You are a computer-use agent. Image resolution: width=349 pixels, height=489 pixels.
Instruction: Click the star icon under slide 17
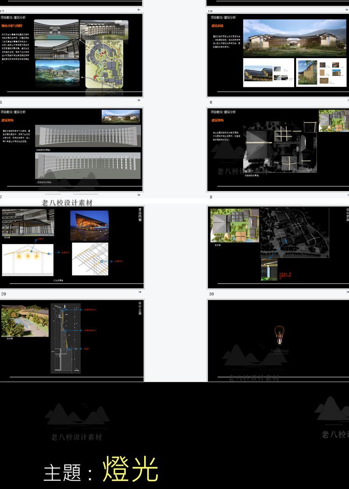point(139,9)
